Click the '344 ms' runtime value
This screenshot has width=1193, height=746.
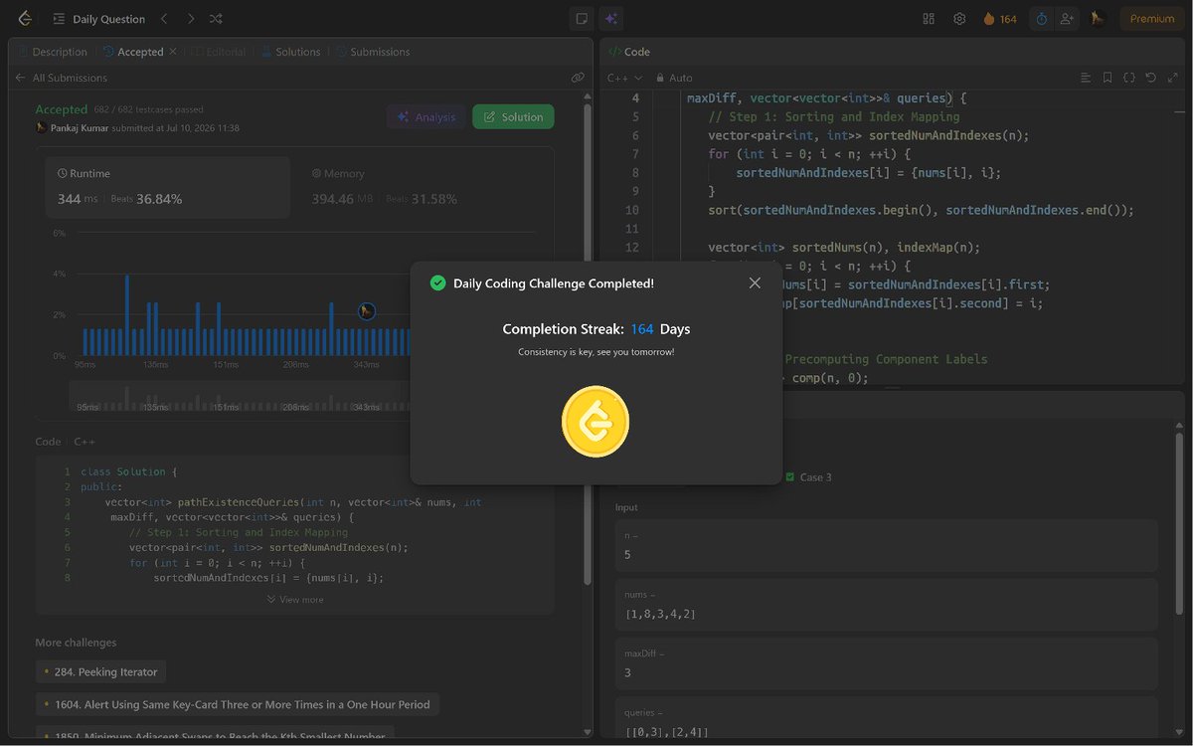click(78, 199)
